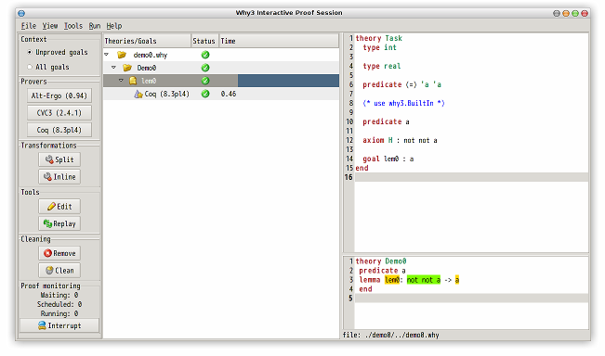Screen dimensions: 605x356
Task: Click the green status check for lem0
Action: (205, 81)
